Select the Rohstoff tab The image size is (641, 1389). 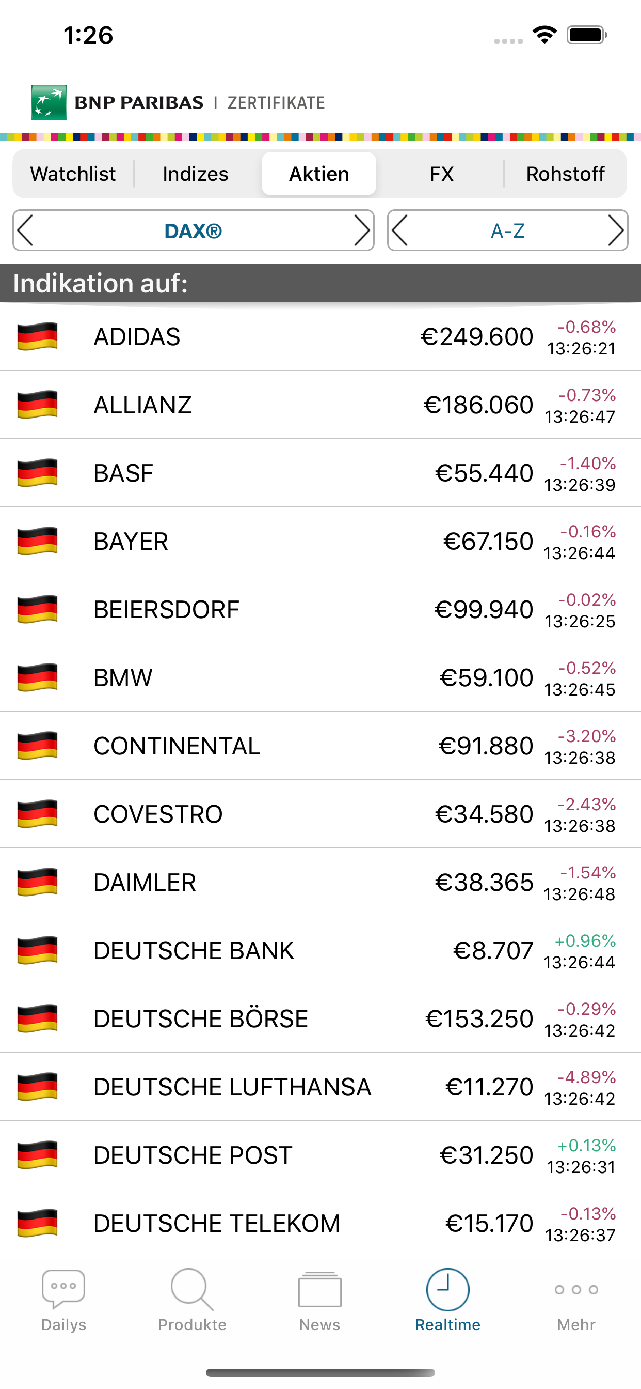pyautogui.click(x=565, y=174)
